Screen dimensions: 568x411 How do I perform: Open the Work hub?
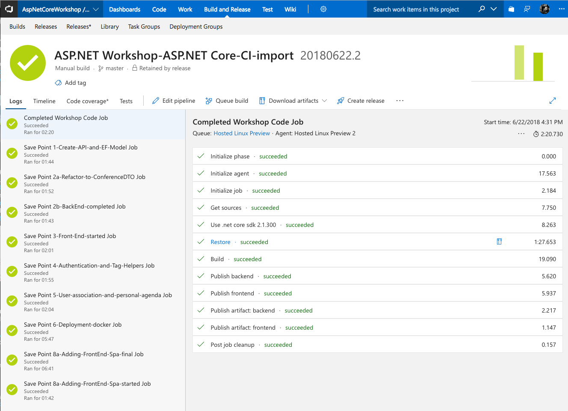coord(185,9)
